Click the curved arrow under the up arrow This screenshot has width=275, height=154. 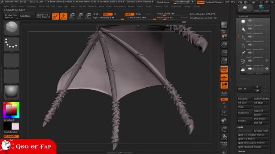point(257,91)
